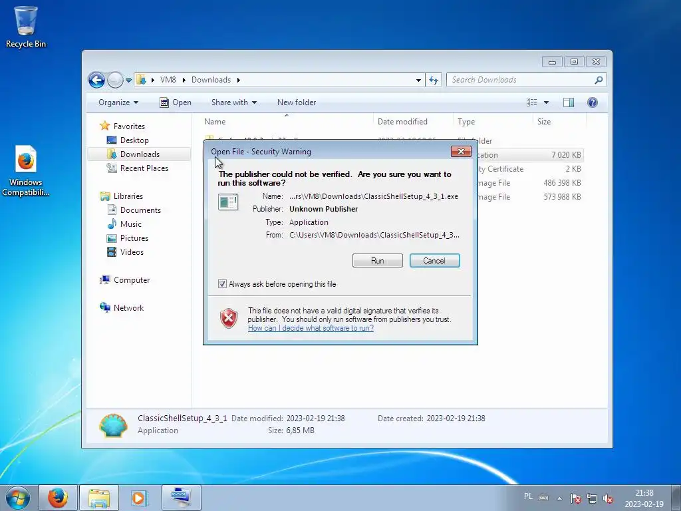681x511 pixels.
Task: Sort by Date modified column
Action: [x=412, y=122]
